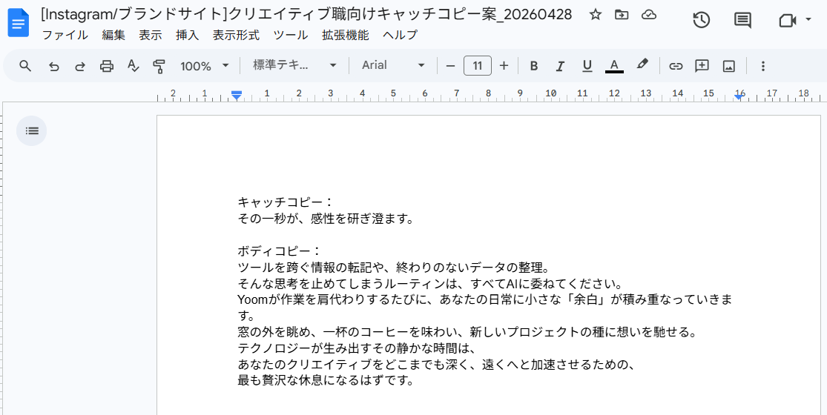Image resolution: width=827 pixels, height=415 pixels.
Task: Click the left indent marker on ruler
Action: pos(237,96)
